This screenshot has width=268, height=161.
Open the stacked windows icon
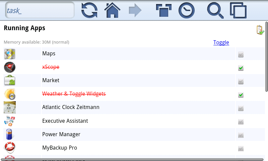pyautogui.click(x=238, y=10)
